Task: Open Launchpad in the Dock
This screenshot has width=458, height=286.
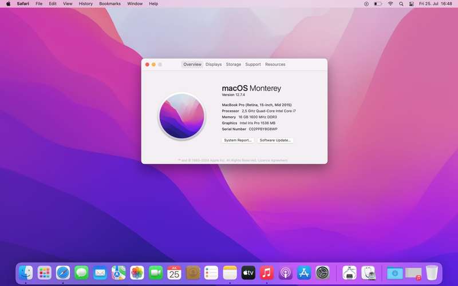Action: (45, 273)
